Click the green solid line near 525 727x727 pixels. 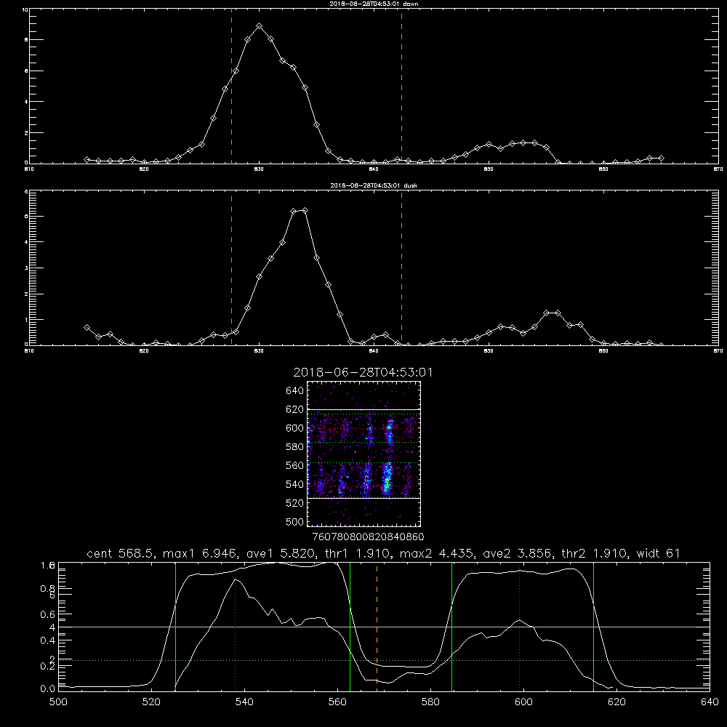(x=175, y=626)
